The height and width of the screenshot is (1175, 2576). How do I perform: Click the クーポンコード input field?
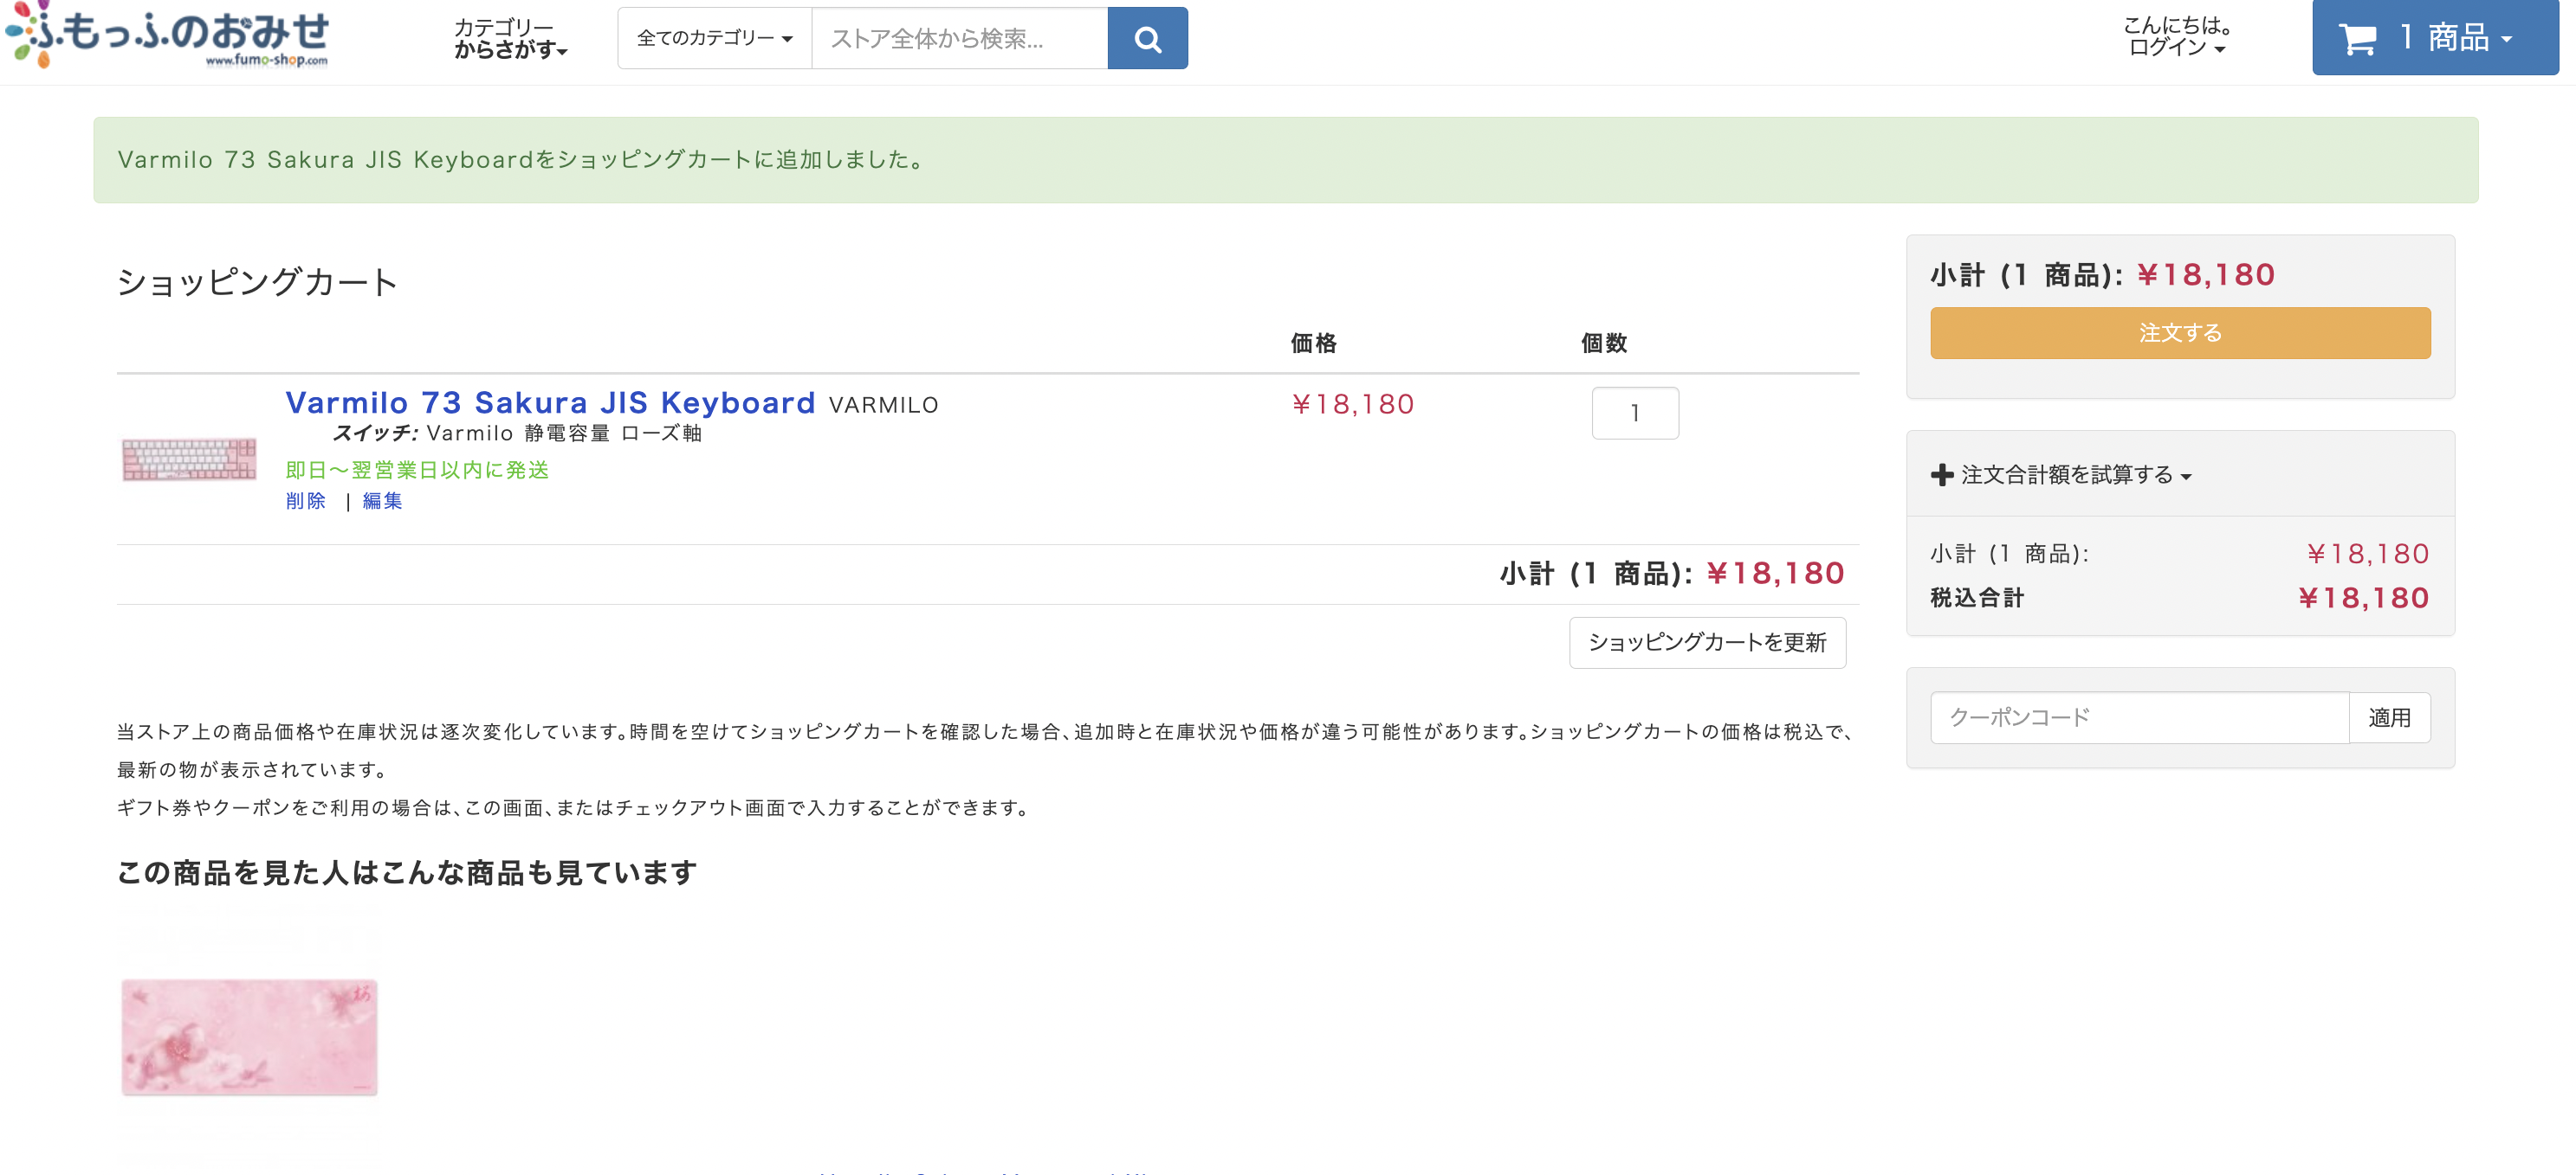[2139, 717]
